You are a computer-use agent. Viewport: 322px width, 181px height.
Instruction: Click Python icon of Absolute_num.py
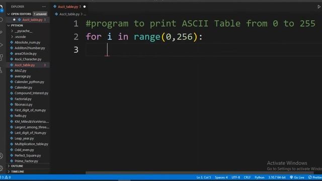12,42
